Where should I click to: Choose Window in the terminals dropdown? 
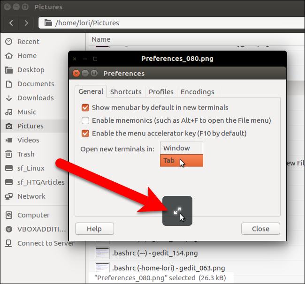pos(182,148)
